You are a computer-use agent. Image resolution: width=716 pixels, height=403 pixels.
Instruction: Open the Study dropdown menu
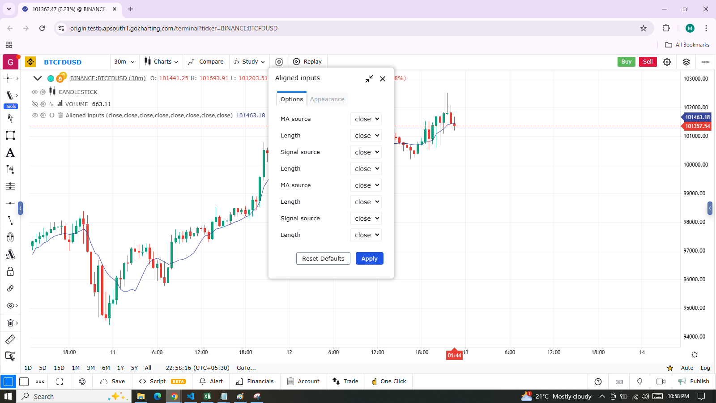tap(250, 62)
